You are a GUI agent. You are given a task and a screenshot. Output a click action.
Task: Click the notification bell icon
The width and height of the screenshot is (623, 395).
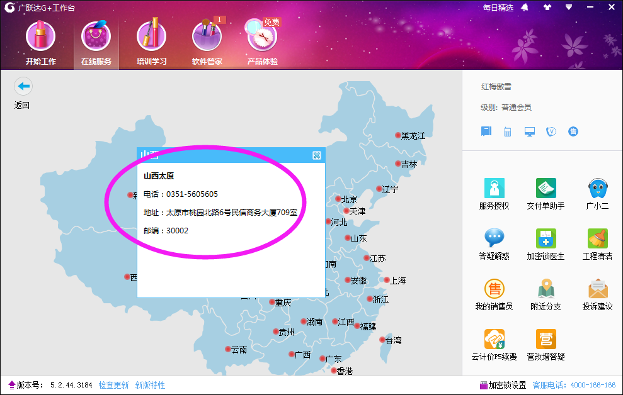(525, 8)
